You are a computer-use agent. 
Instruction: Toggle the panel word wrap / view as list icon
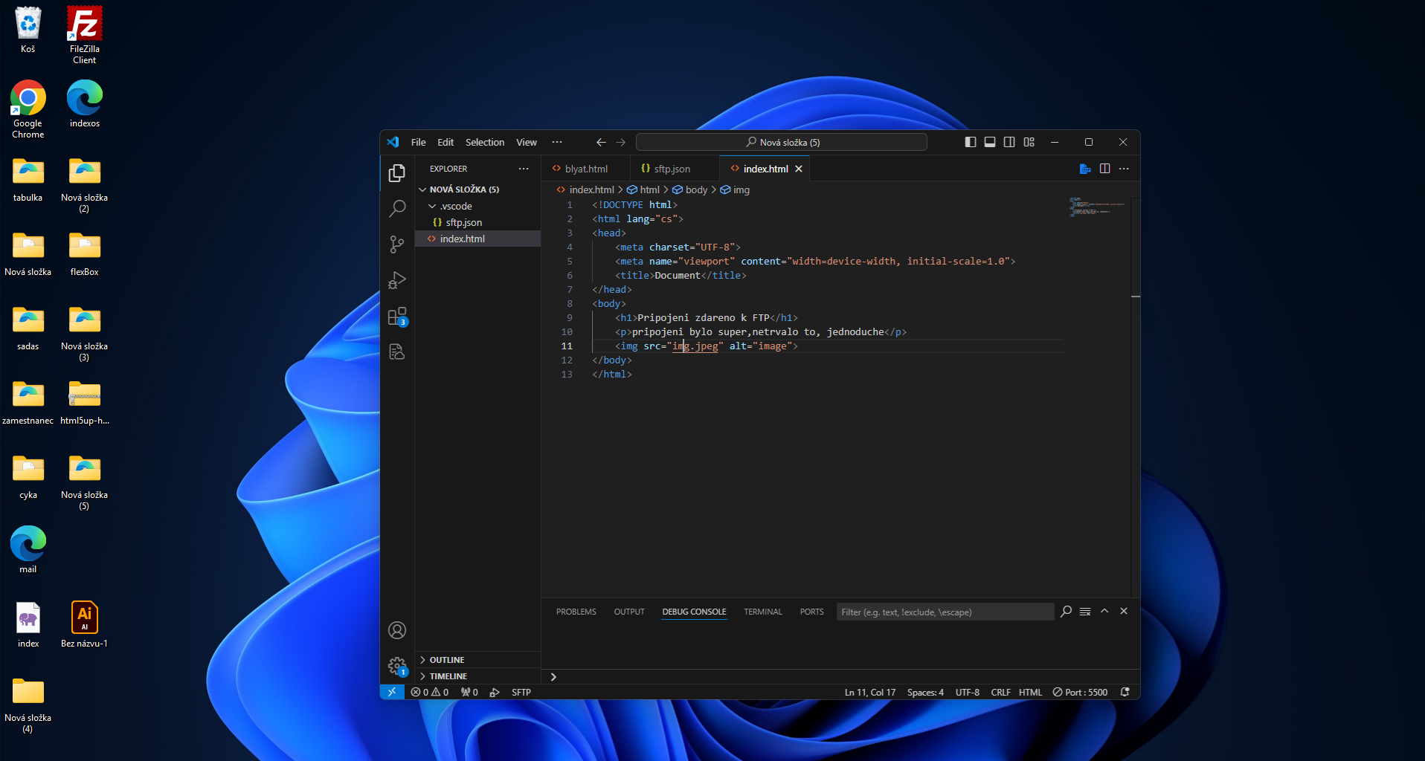point(1085,612)
